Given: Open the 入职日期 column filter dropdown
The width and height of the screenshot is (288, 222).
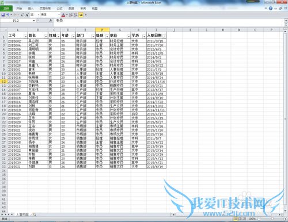Looking at the screenshot, I should [x=164, y=36].
